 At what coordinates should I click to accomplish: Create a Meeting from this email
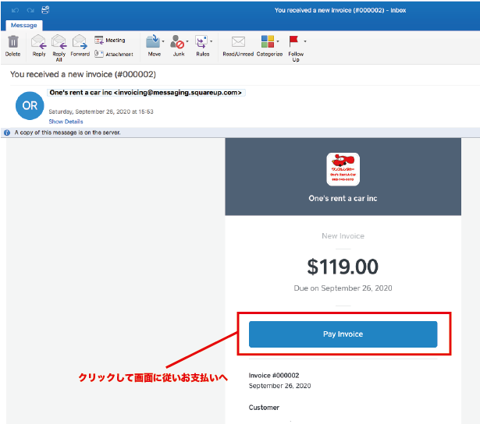(x=110, y=40)
